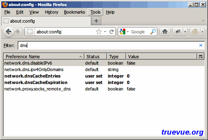208x140 pixels.
Task: Go back with the Back arrow button
Action: point(9,32)
